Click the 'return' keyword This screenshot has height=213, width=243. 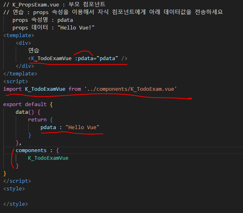[x=37, y=119]
